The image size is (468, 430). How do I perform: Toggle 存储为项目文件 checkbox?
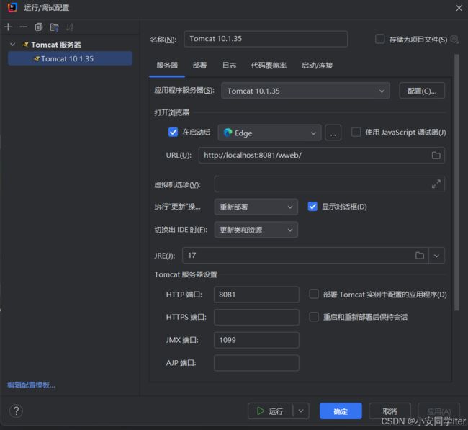[379, 39]
